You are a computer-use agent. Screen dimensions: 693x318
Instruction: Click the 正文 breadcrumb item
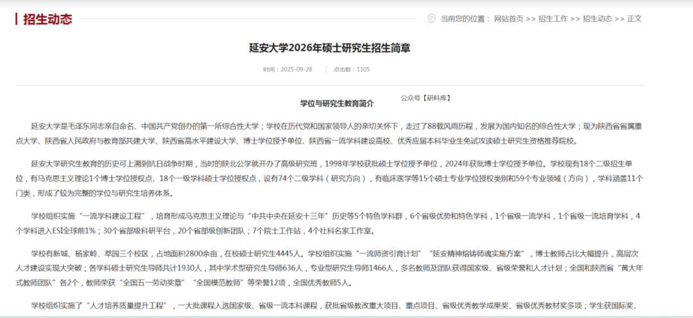click(635, 19)
